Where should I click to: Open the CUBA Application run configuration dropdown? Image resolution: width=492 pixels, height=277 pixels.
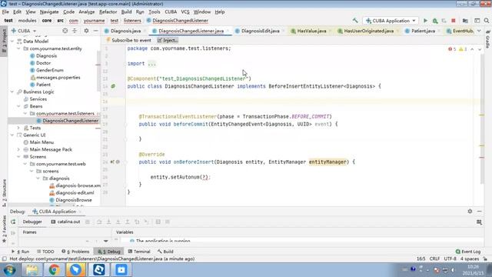pos(391,21)
